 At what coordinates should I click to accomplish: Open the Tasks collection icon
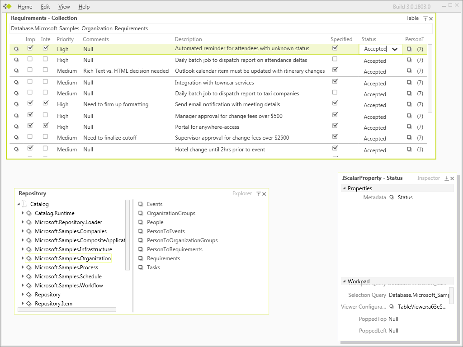141,267
